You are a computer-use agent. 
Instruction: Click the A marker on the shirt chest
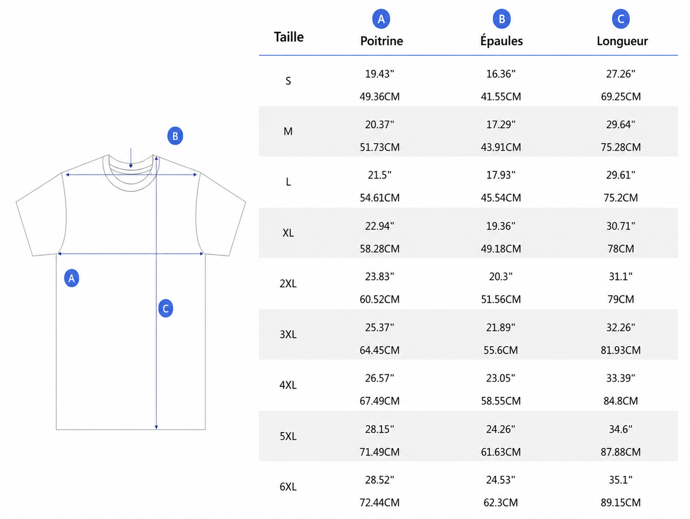(x=72, y=278)
